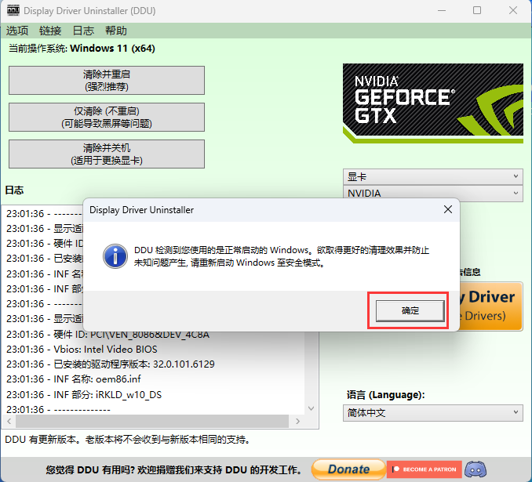Image resolution: width=532 pixels, height=482 pixels.
Task: Maximize the DDU main window
Action: (477, 11)
